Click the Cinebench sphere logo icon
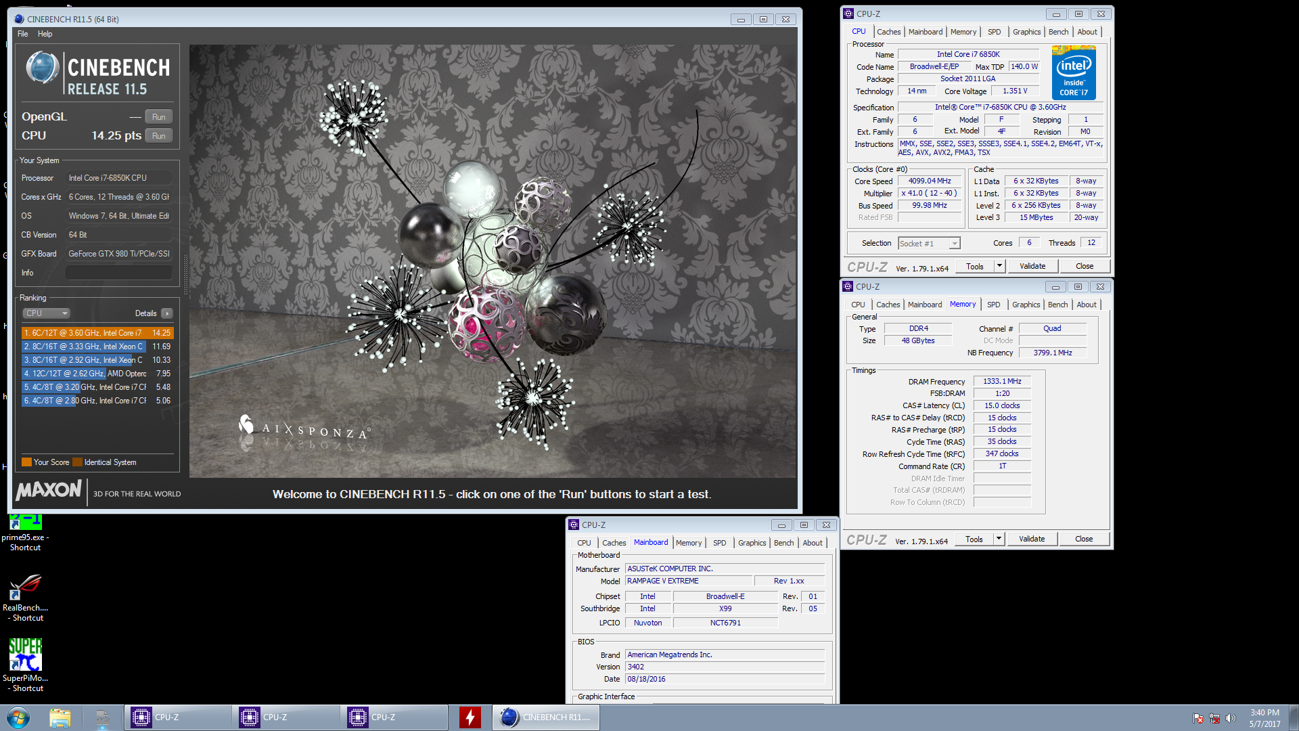 click(42, 68)
